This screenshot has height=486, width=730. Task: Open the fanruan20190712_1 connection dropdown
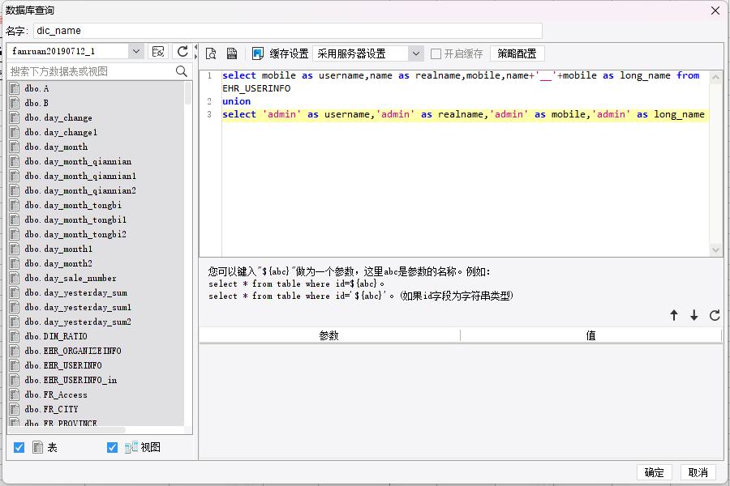pyautogui.click(x=135, y=51)
